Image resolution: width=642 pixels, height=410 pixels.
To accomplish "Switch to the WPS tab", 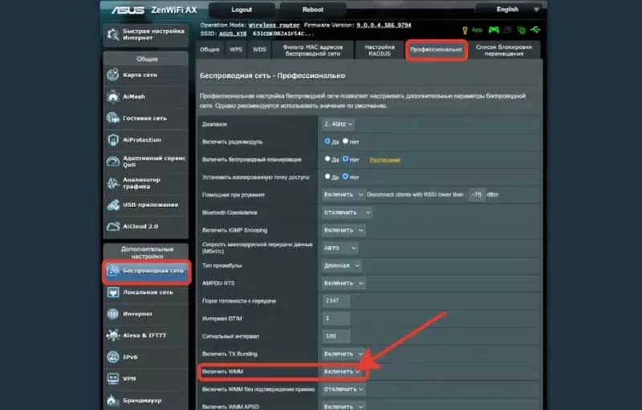I will [x=236, y=50].
